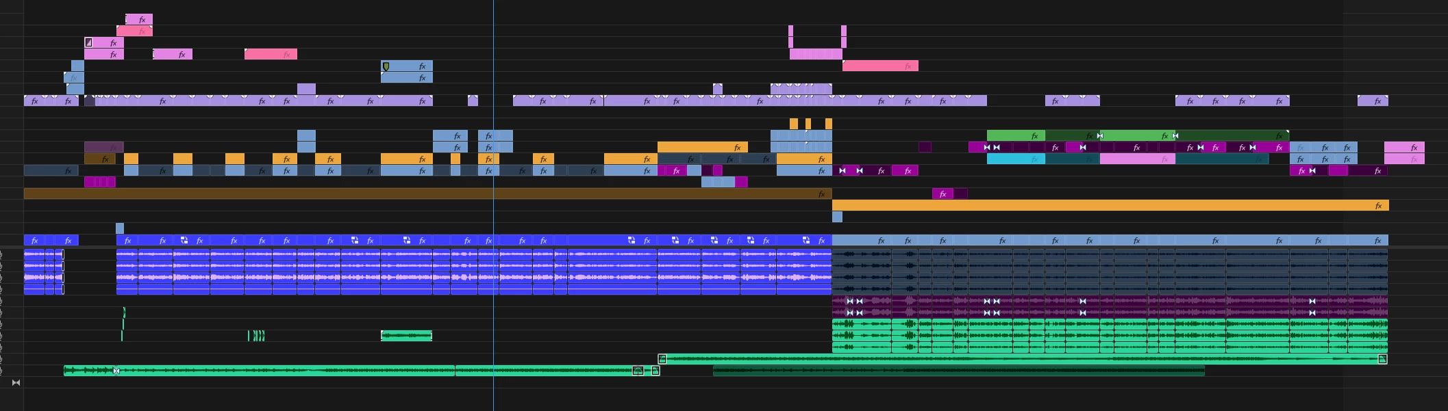
Task: Select the magenta fx clip just above the long orange clip
Action: tap(943, 194)
